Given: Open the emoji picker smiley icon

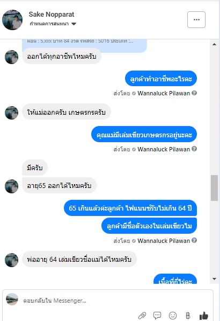Looking at the screenshot, I should coord(173,315).
